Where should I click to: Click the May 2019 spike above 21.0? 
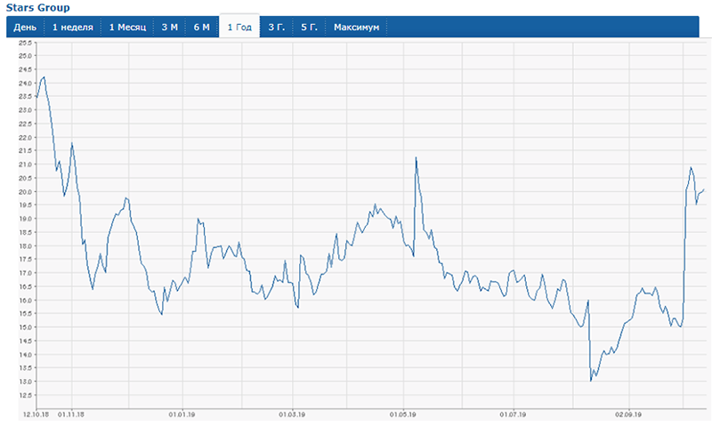(x=417, y=158)
